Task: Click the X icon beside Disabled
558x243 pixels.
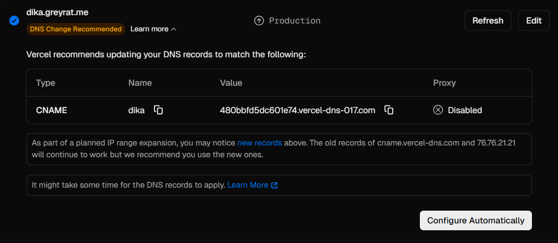Action: (x=438, y=110)
